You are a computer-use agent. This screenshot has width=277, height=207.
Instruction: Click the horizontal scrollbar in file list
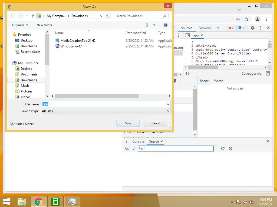(97, 96)
